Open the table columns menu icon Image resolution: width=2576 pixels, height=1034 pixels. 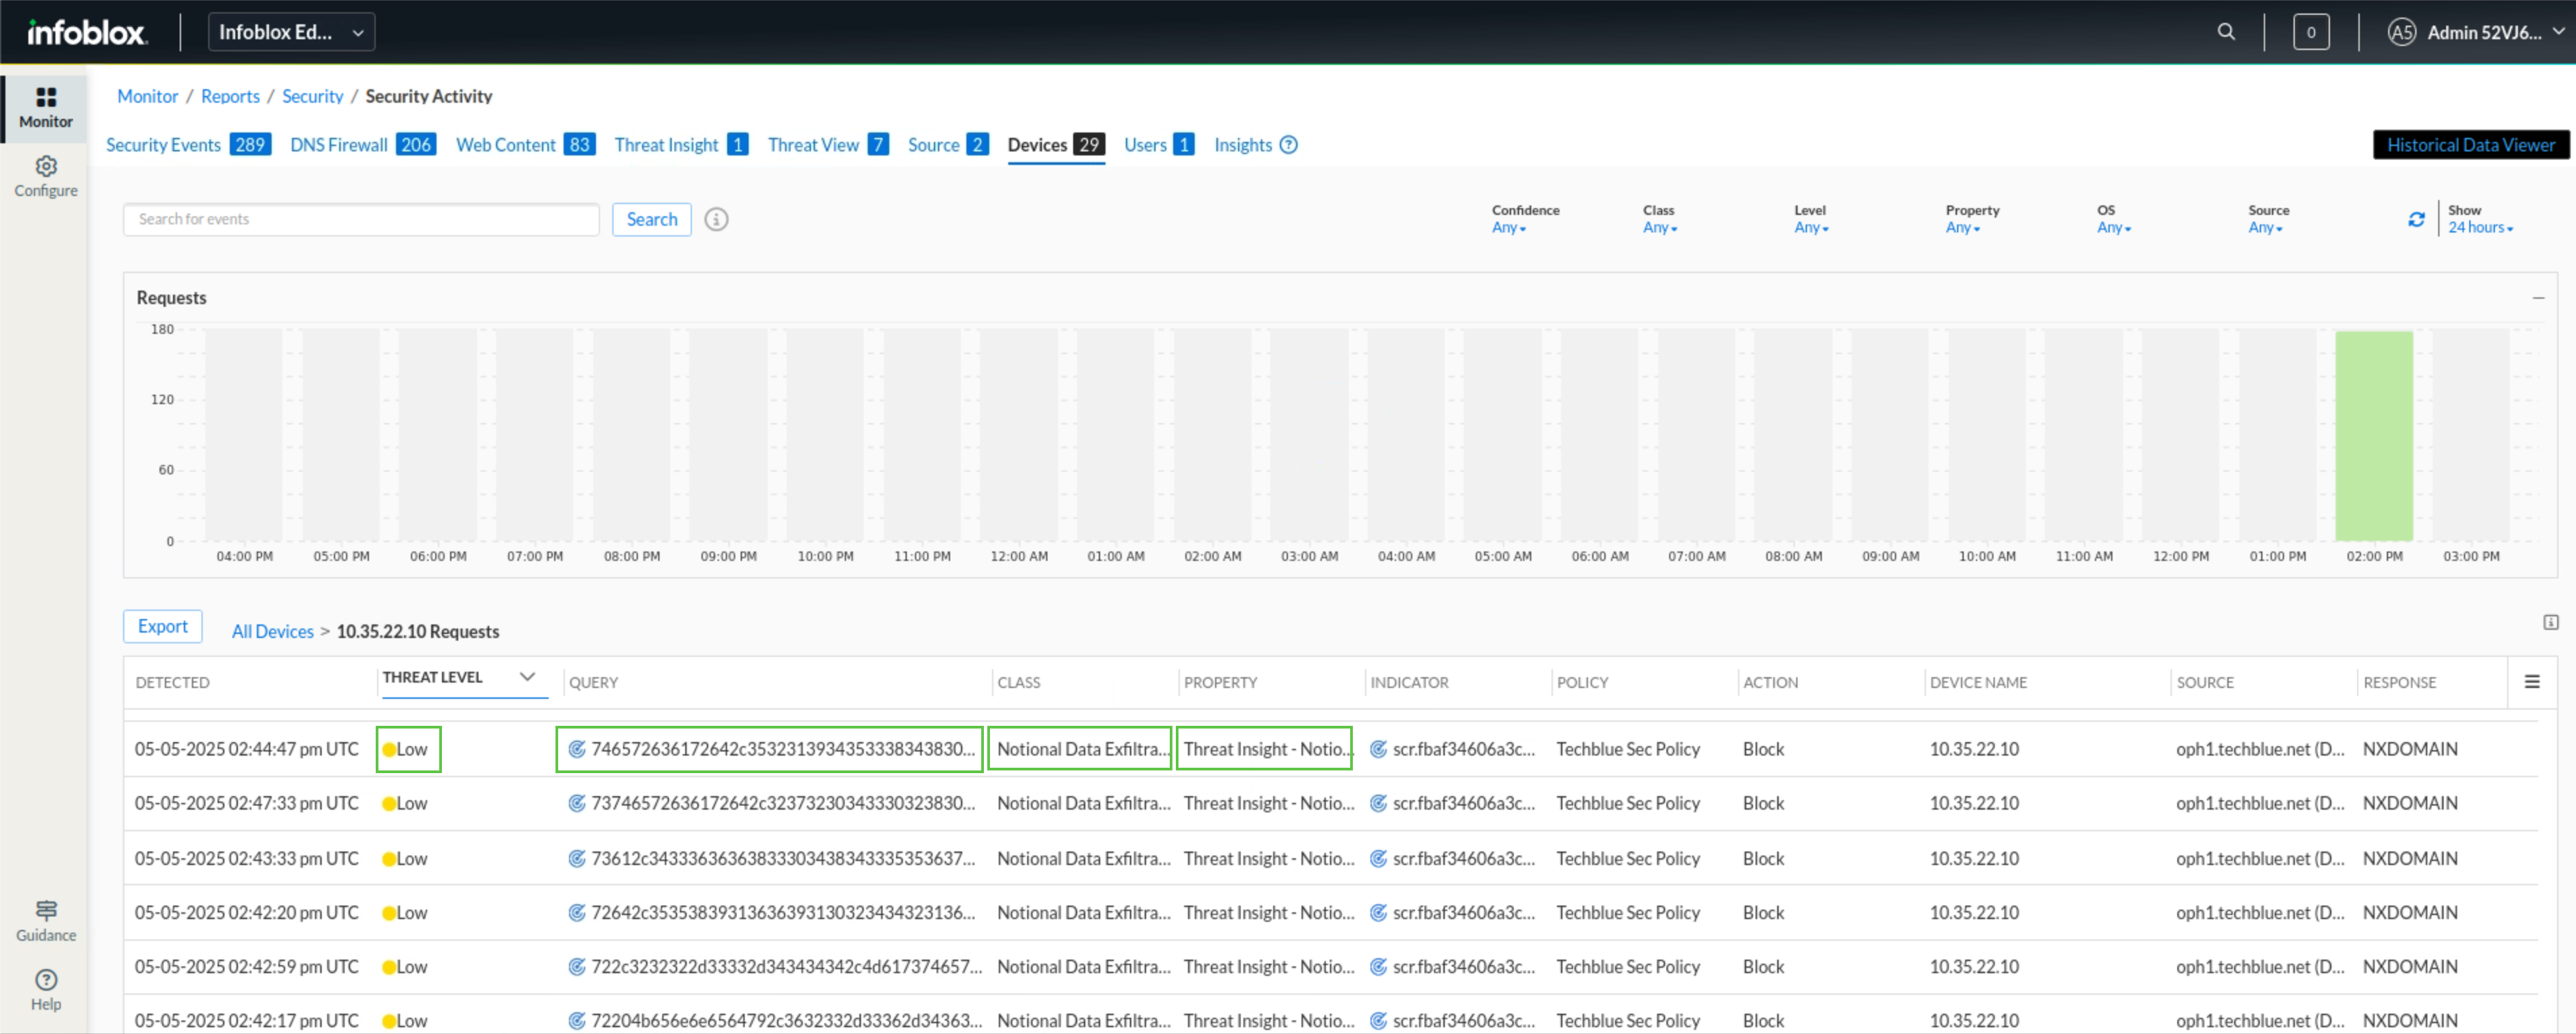(2532, 682)
